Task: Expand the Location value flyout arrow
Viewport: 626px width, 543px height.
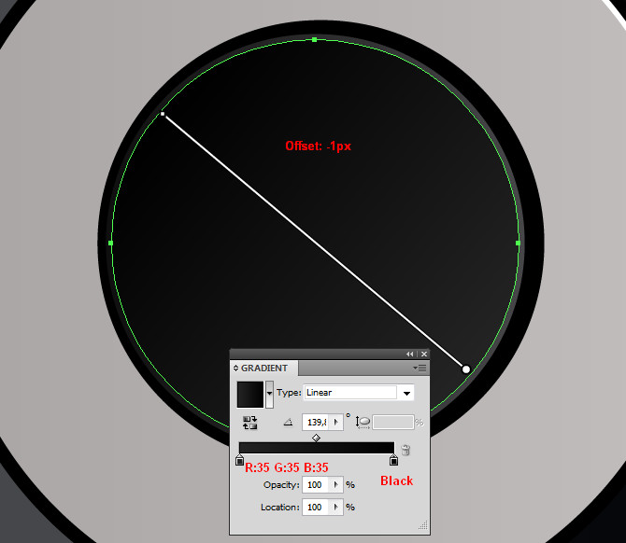Action: 335,508
